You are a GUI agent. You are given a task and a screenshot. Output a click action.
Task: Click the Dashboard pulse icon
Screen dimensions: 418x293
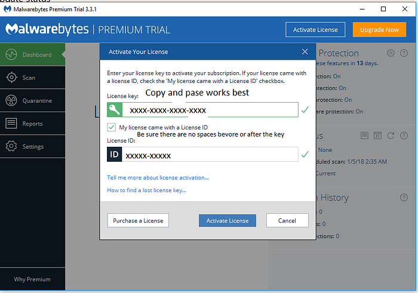click(11, 55)
